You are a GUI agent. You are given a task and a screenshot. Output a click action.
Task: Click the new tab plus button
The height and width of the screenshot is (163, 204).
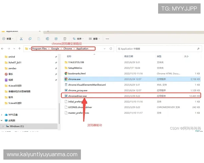tap(48, 31)
